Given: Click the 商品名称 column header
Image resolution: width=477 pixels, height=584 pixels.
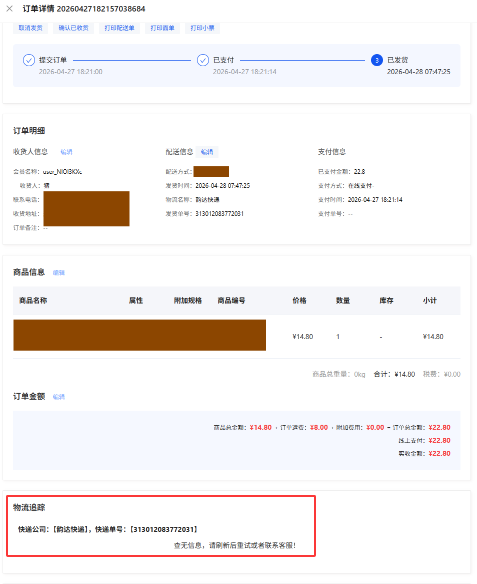Looking at the screenshot, I should (33, 301).
